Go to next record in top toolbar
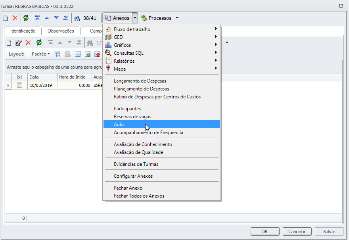Viewport: 349px width, 240px height. (x=57, y=18)
